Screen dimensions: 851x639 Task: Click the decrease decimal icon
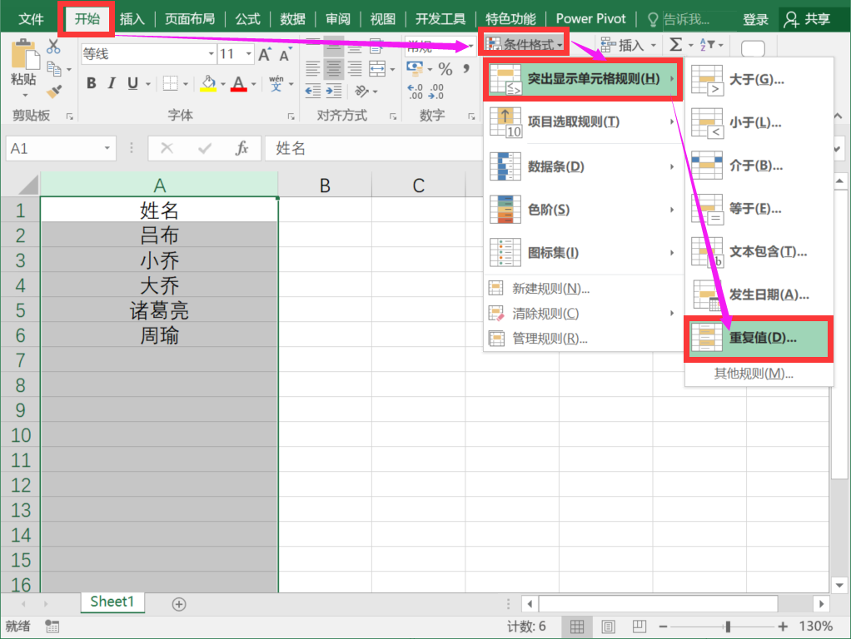coord(435,92)
